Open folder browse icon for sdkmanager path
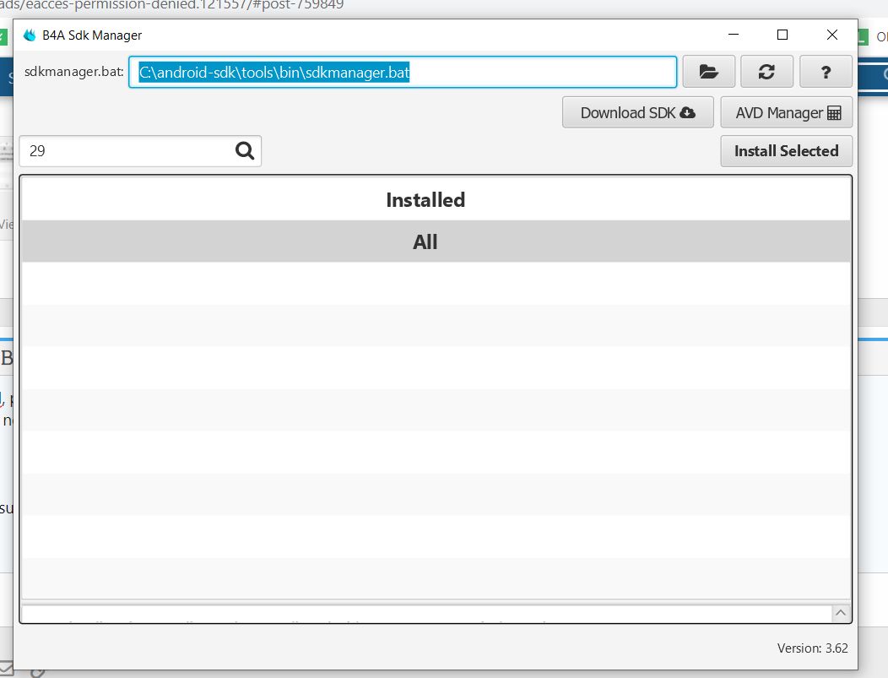This screenshot has width=888, height=678. (708, 72)
